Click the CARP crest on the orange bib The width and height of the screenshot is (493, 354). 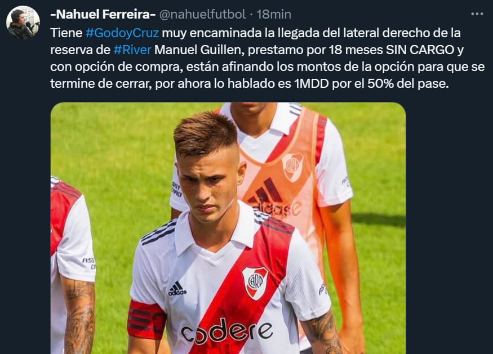(293, 167)
